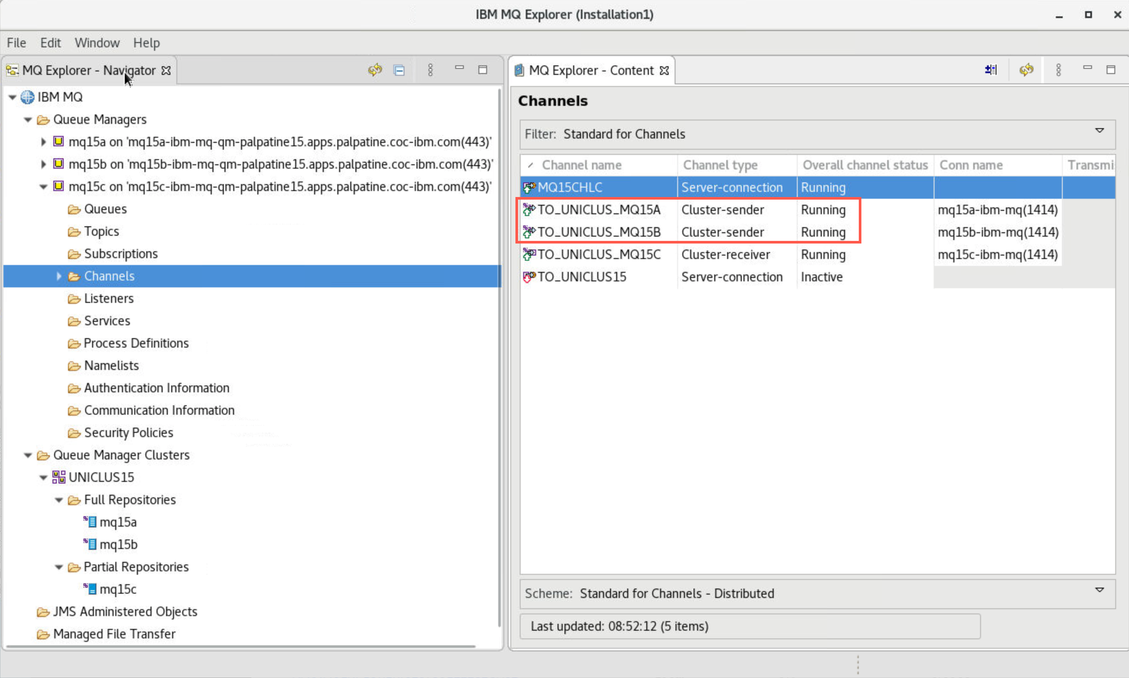The height and width of the screenshot is (678, 1129).
Task: Select the Authentication Information tree item
Action: [157, 388]
